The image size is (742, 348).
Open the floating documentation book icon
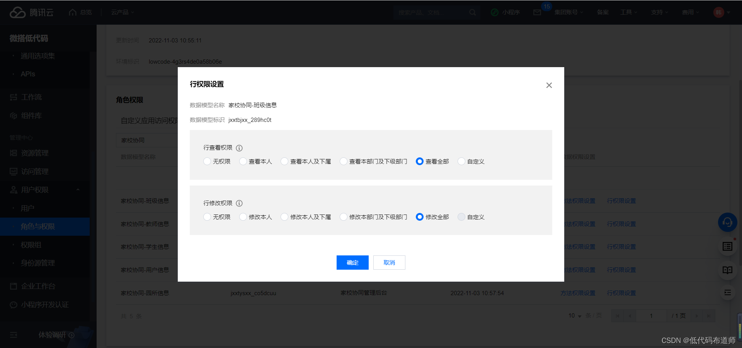pyautogui.click(x=727, y=270)
